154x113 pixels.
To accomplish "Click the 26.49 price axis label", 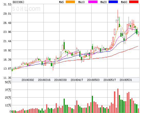I will pyautogui.click(x=7, y=23).
